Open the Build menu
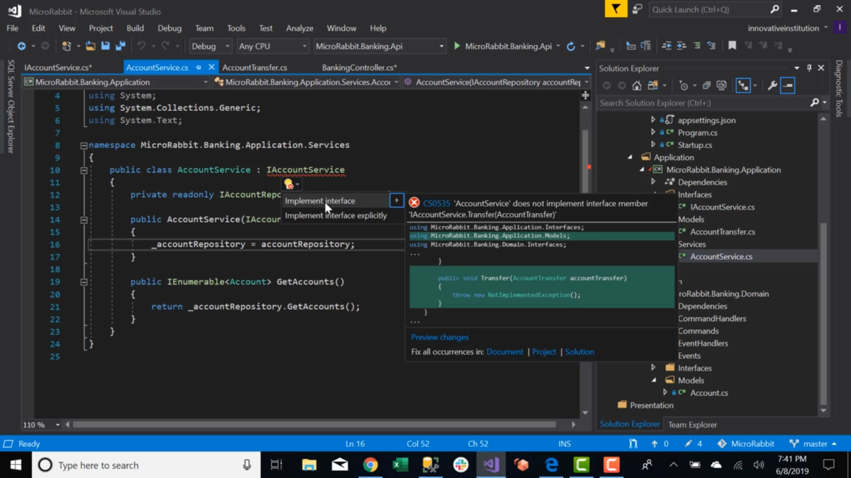 135,28
